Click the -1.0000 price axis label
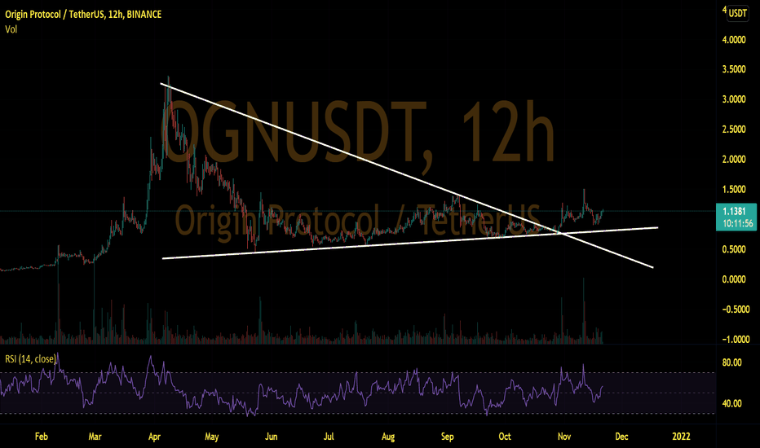Image resolution: width=760 pixels, height=448 pixels. (x=736, y=340)
